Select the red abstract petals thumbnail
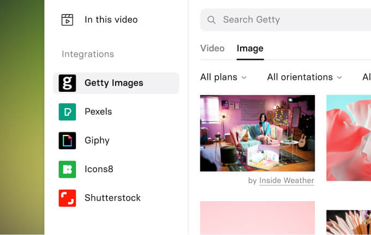371x235 pixels. click(x=349, y=138)
